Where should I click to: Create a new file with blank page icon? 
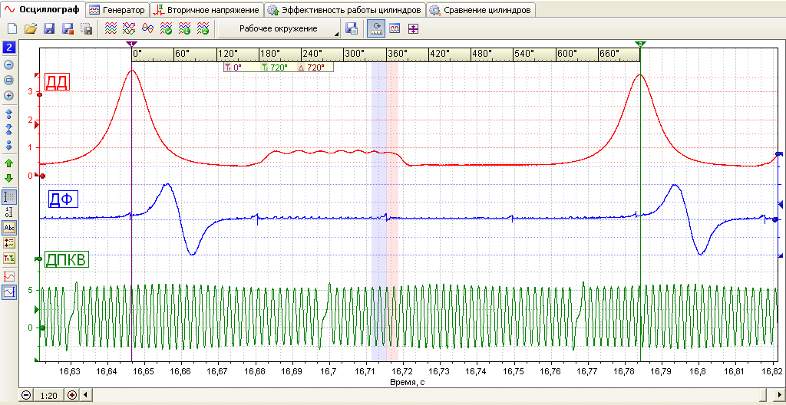[x=12, y=28]
